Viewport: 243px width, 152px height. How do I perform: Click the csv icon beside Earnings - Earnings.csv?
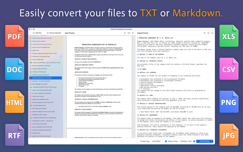pyautogui.click(x=31, y=72)
